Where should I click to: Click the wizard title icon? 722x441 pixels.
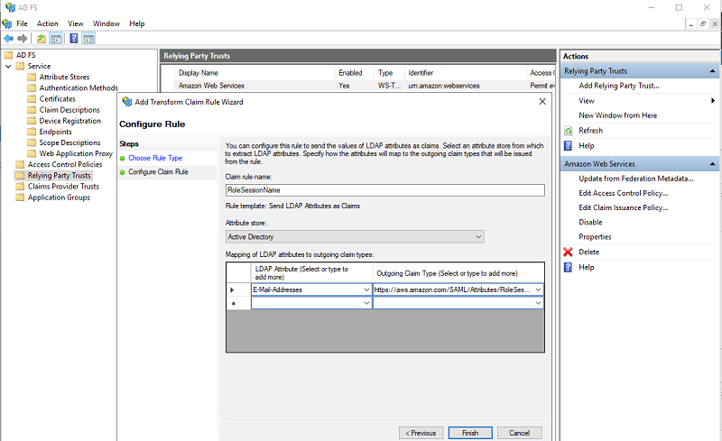pos(127,102)
